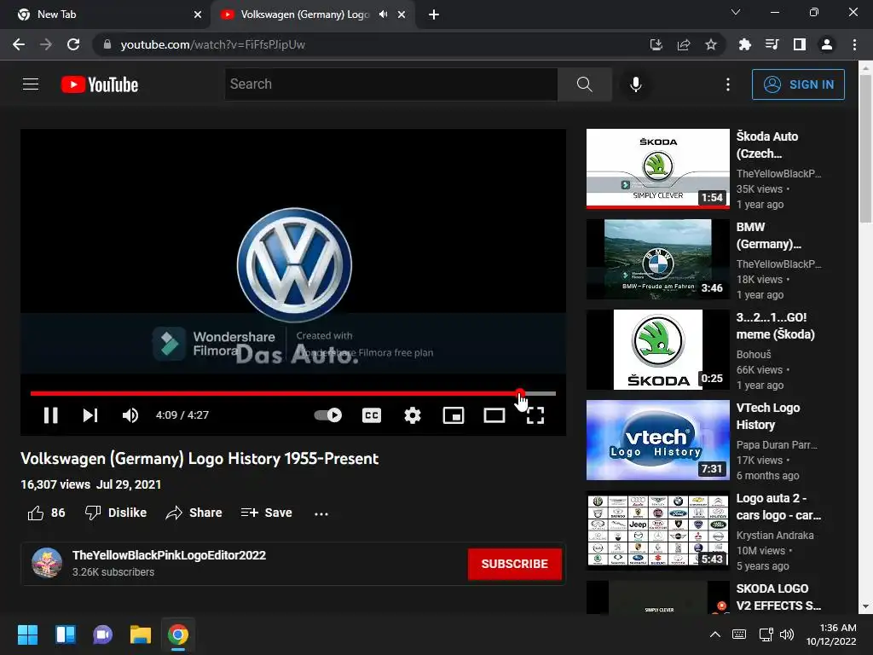Open TheYellowBlackPinkLogoEditor2022 channel avatar
Screen dimensions: 873x655
(47, 563)
